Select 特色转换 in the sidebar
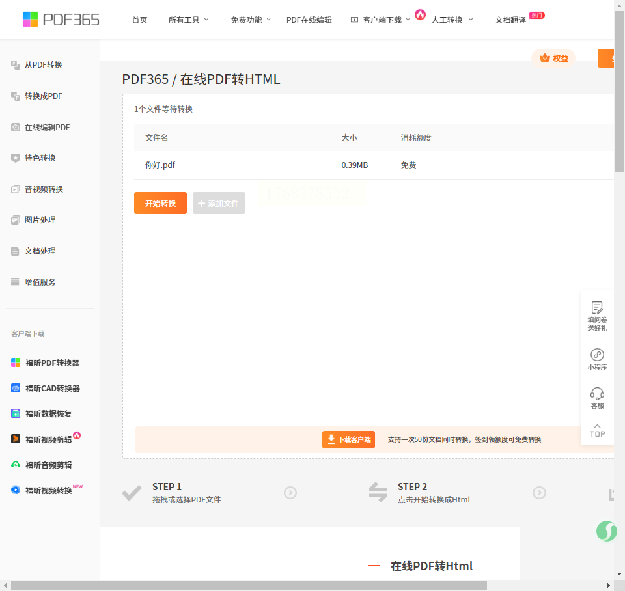This screenshot has height=591, width=625. click(40, 158)
